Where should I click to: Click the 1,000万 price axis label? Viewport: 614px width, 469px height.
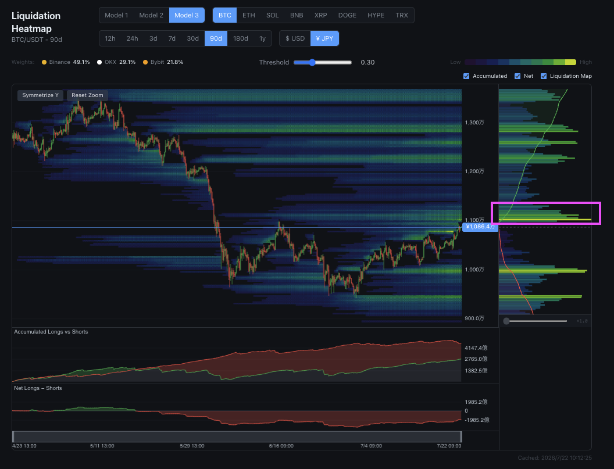pyautogui.click(x=474, y=269)
